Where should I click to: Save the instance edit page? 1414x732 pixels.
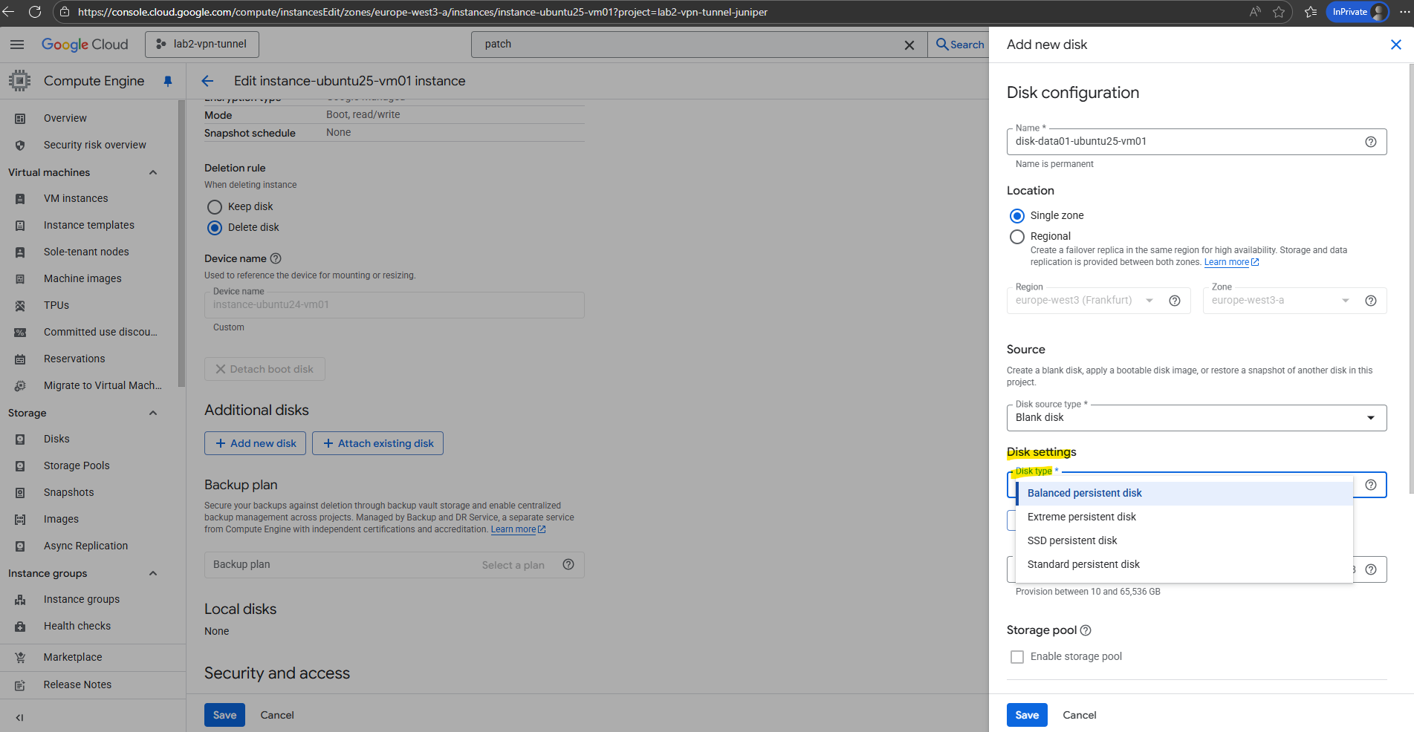pos(224,715)
